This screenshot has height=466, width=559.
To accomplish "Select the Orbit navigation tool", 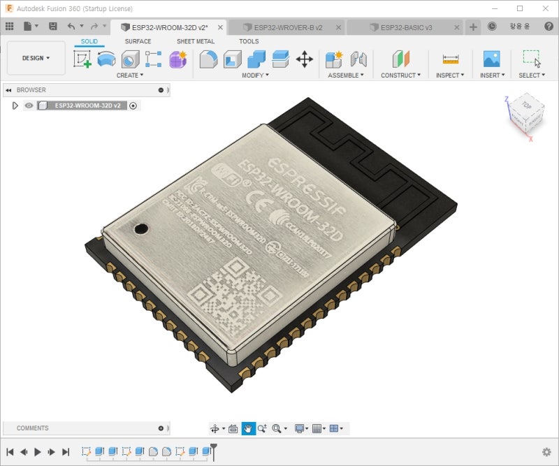I will click(215, 428).
